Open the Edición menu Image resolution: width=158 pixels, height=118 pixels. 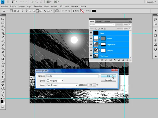click(x=13, y=6)
